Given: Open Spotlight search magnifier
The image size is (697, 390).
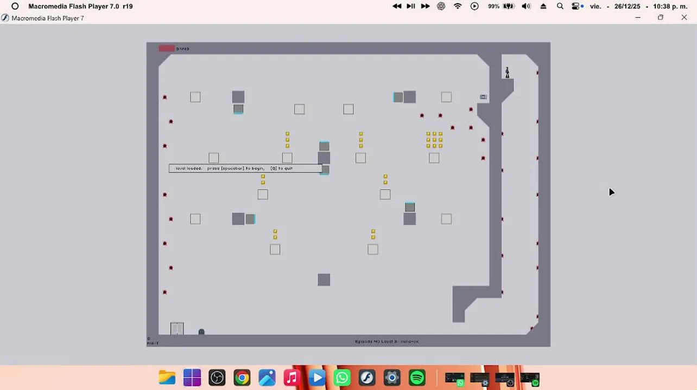Looking at the screenshot, I should (x=560, y=6).
